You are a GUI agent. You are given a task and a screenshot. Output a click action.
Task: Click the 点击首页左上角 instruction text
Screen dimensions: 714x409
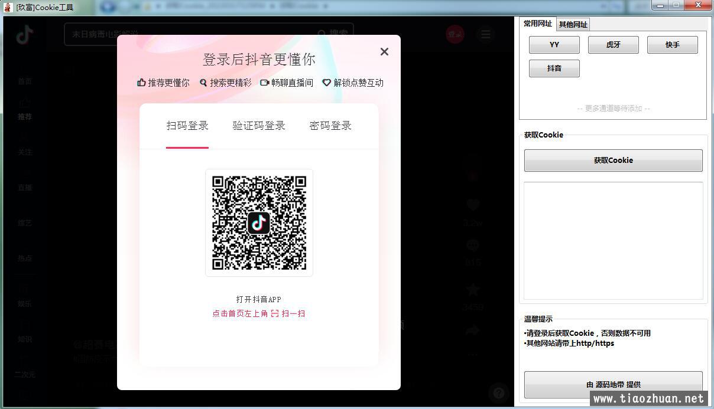pos(240,313)
